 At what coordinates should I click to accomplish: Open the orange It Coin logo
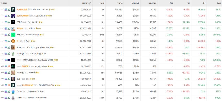(x=13, y=41)
